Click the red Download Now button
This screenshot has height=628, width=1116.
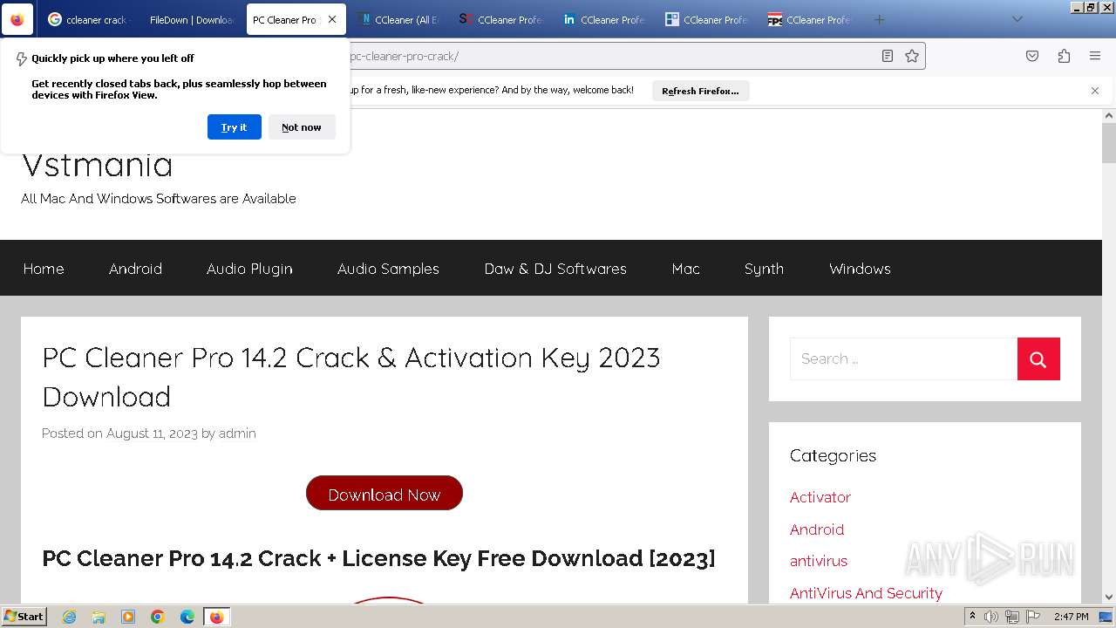(384, 494)
